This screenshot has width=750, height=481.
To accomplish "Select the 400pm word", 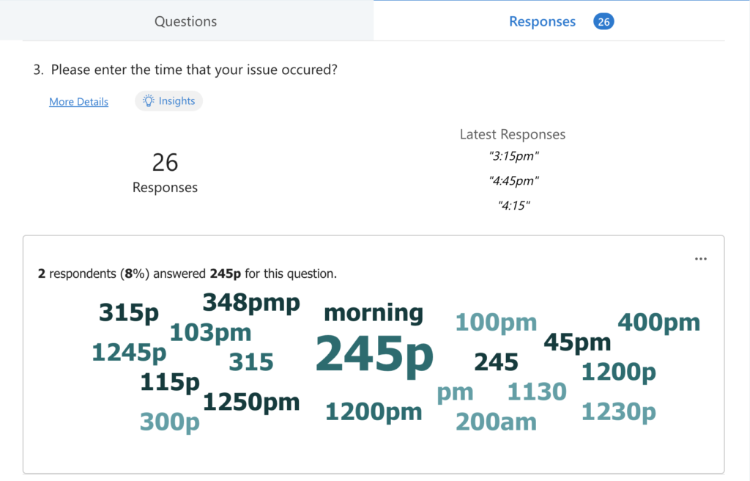I will pyautogui.click(x=658, y=322).
